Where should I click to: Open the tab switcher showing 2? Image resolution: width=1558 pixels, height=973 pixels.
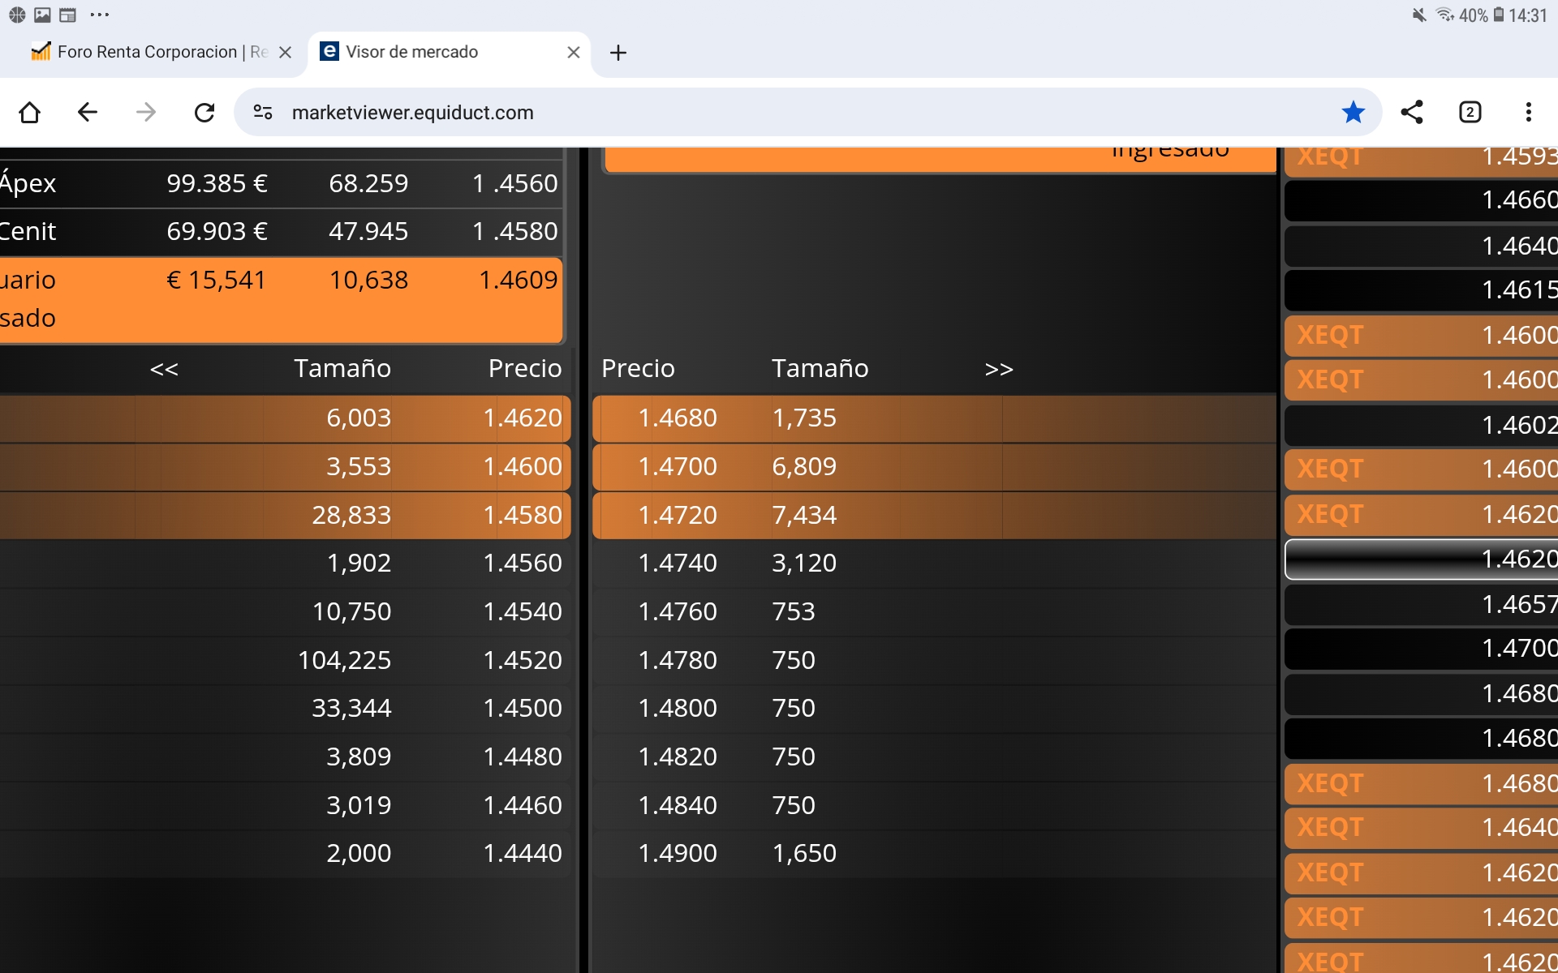pos(1470,112)
